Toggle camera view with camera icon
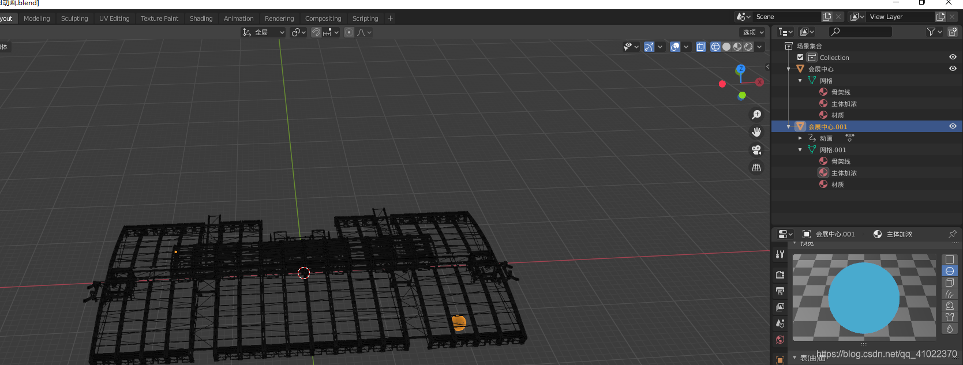Image resolution: width=963 pixels, height=365 pixels. [756, 150]
